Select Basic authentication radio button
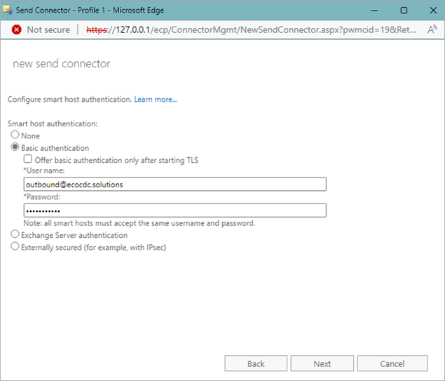The image size is (445, 381). pyautogui.click(x=15, y=147)
